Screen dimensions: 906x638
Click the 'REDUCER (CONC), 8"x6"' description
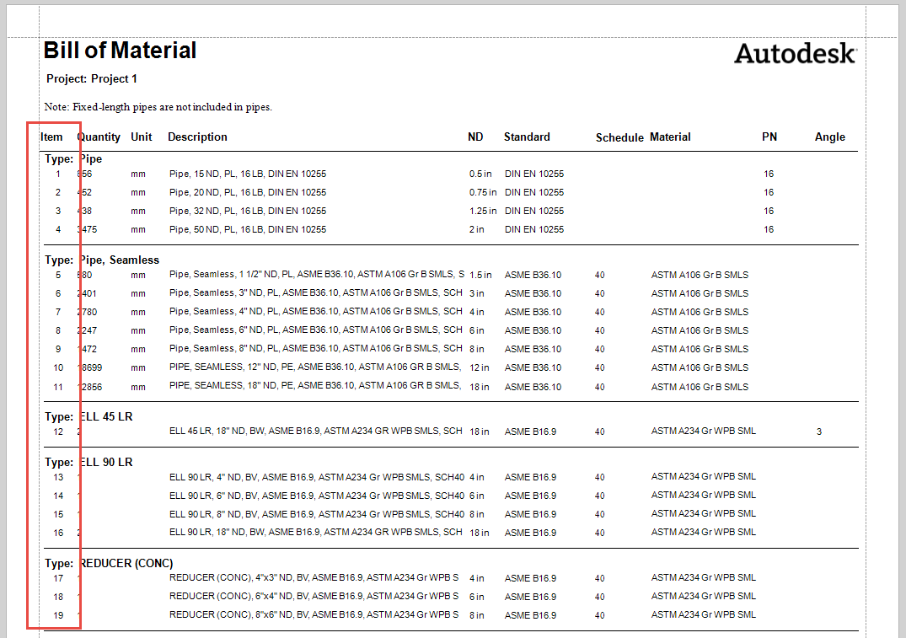click(314, 615)
